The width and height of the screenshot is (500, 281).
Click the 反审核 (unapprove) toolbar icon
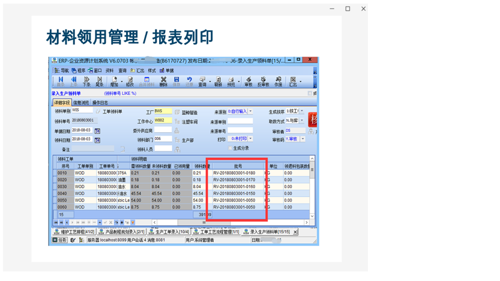[x=263, y=81]
